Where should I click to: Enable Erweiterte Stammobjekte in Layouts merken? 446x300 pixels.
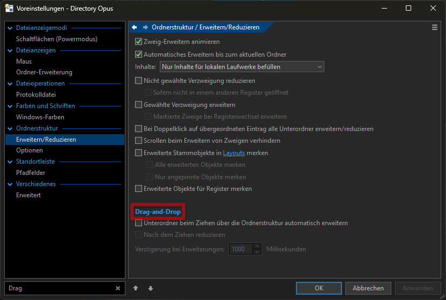click(x=138, y=153)
